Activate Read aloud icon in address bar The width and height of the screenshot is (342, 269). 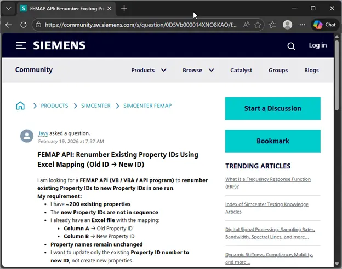[x=246, y=25]
